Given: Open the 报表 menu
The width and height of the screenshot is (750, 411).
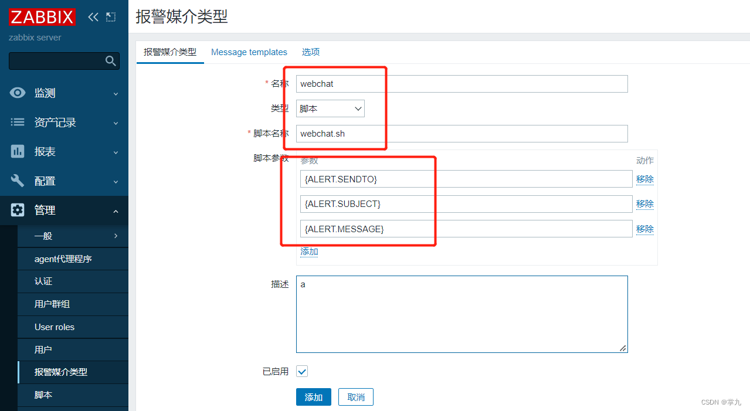Looking at the screenshot, I should click(x=64, y=152).
